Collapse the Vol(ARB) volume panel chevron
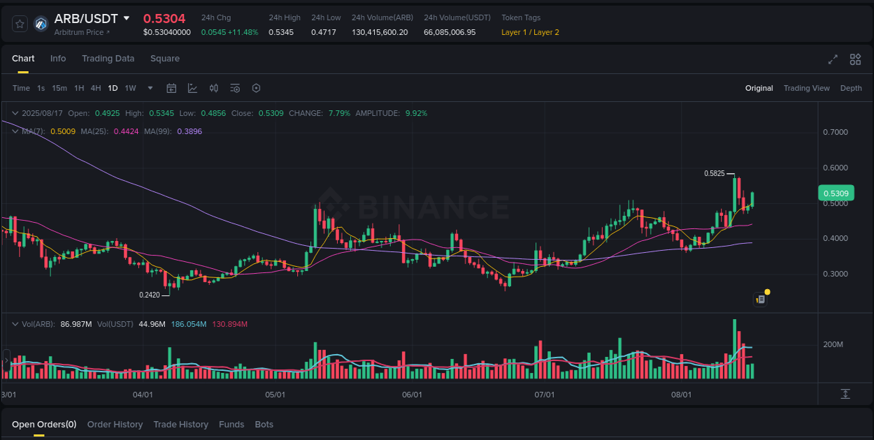Image resolution: width=874 pixels, height=440 pixels. point(16,324)
